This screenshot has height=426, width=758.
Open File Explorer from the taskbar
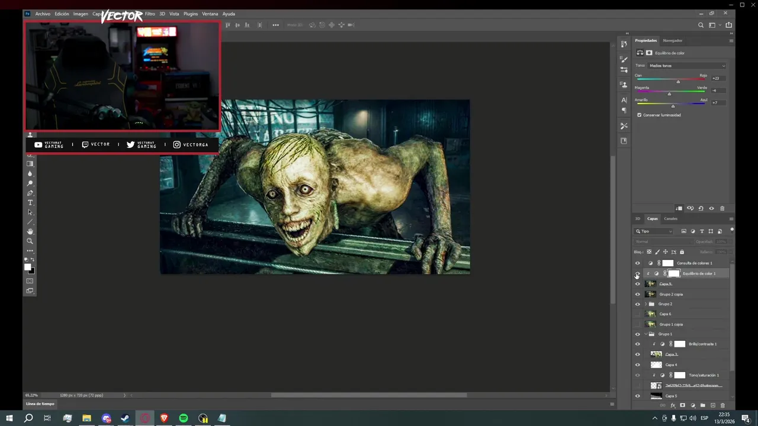coord(87,418)
